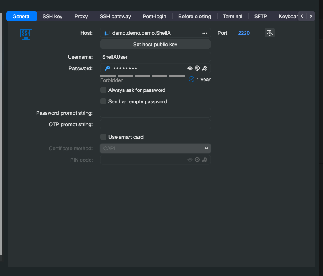Open the Post-login tab
The image size is (323, 276).
(x=154, y=16)
